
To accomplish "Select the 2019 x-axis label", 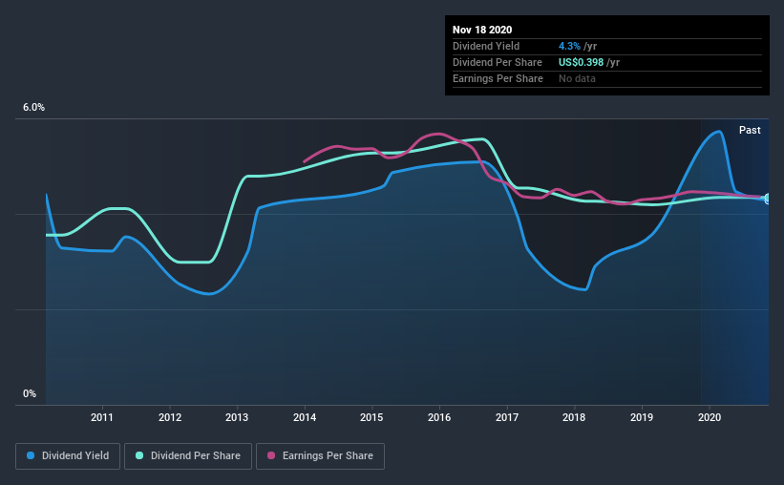I will click(x=642, y=417).
